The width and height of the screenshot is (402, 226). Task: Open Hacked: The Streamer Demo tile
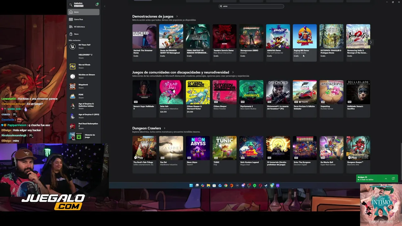tap(144, 42)
